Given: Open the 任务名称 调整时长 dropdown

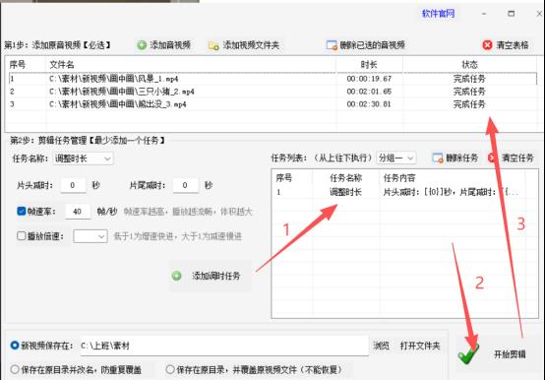Looking at the screenshot, I should point(83,158).
